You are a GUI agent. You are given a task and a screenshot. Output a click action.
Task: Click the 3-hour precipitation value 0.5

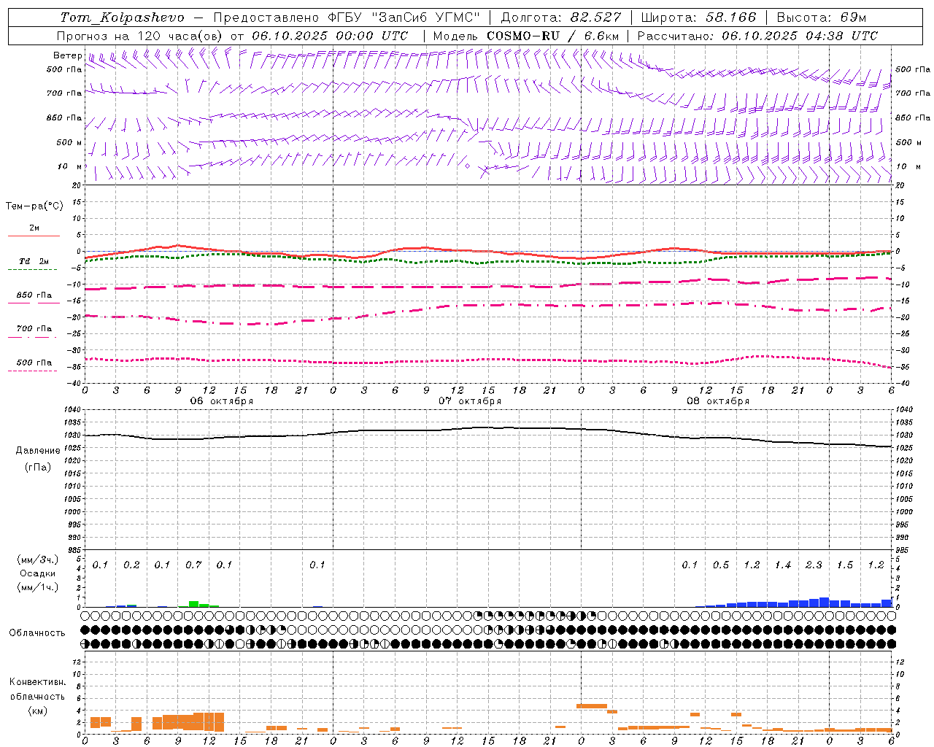[721, 565]
